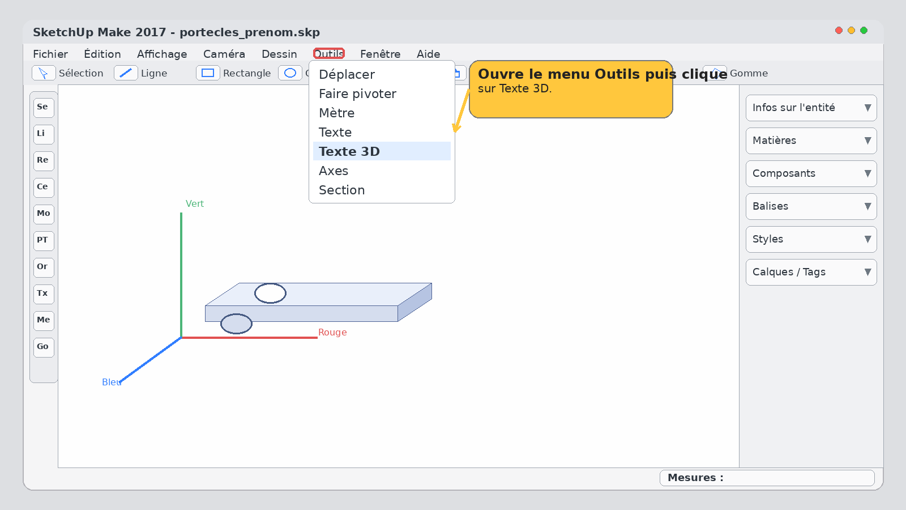Choose the Rectangle tool icon
This screenshot has height=510, width=906.
208,73
